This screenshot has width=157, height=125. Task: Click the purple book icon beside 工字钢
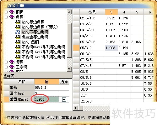(x=12, y=67)
